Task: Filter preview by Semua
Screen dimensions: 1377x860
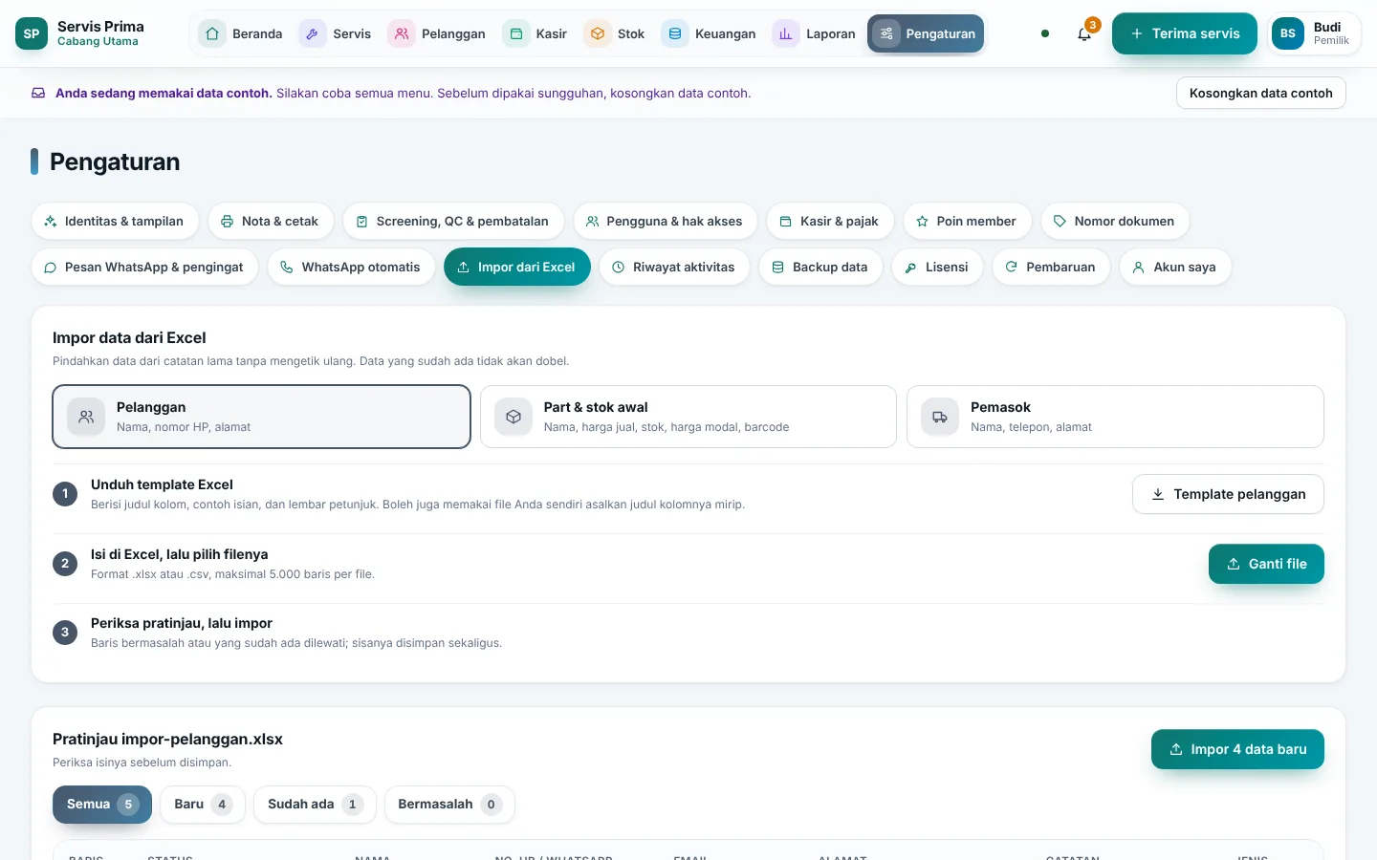Action: [102, 805]
